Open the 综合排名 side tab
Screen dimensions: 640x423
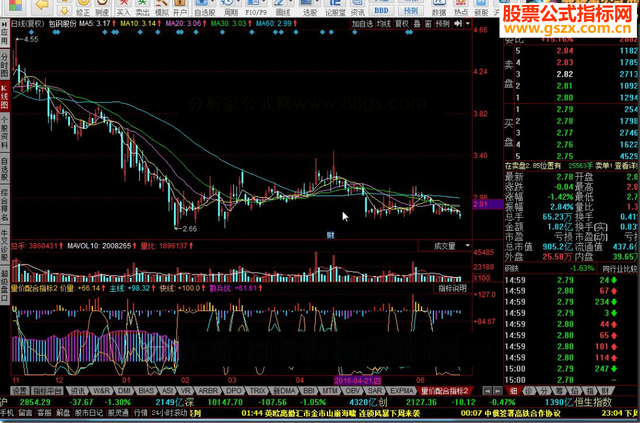point(4,205)
